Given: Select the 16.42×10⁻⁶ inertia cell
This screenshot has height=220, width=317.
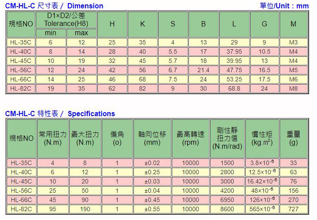Looking at the screenshot, I should click(x=263, y=181).
